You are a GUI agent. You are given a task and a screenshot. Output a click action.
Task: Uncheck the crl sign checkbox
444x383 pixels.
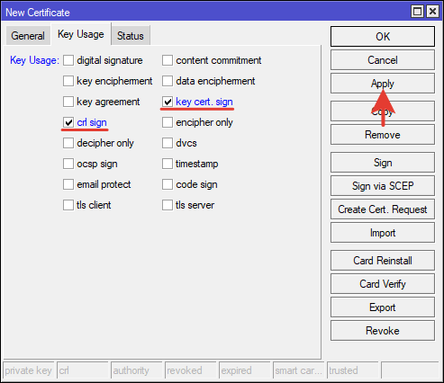(68, 122)
